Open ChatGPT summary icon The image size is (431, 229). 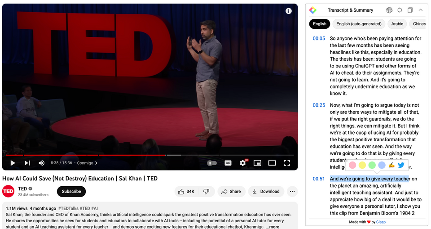coord(389,10)
